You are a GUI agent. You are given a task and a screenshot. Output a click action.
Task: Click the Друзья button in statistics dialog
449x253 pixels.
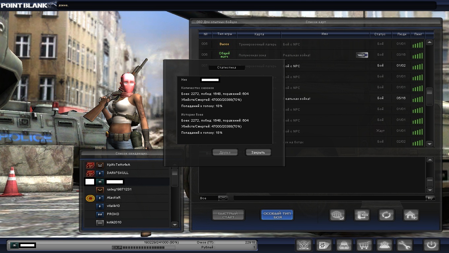225,153
